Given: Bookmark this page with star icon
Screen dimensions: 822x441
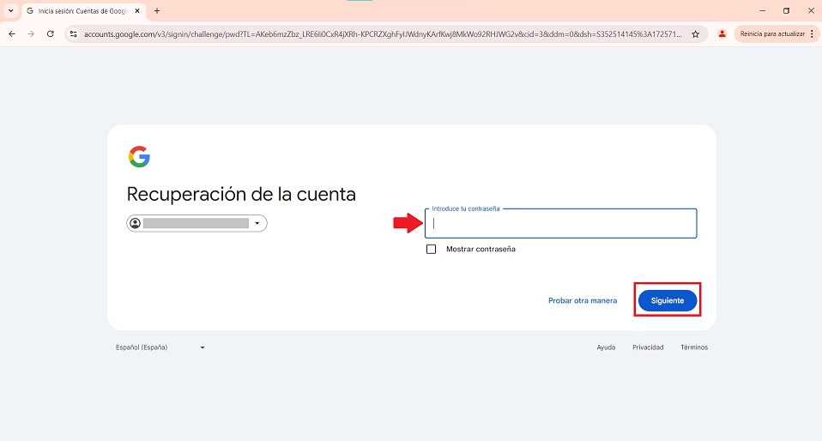Looking at the screenshot, I should pos(696,34).
